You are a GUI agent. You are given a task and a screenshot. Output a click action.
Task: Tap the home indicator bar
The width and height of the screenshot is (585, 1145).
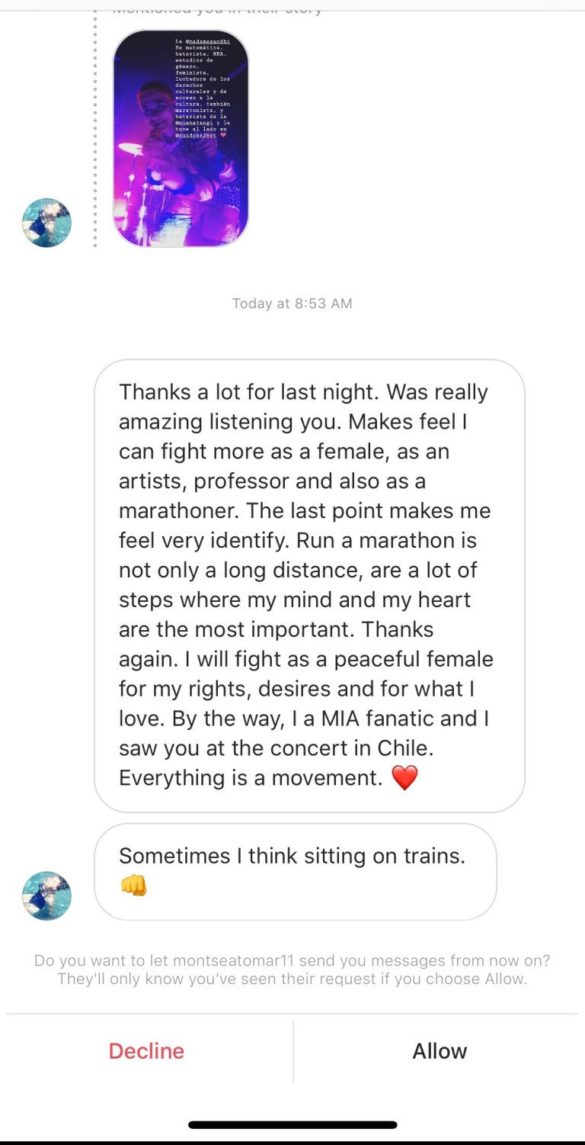[x=292, y=1124]
